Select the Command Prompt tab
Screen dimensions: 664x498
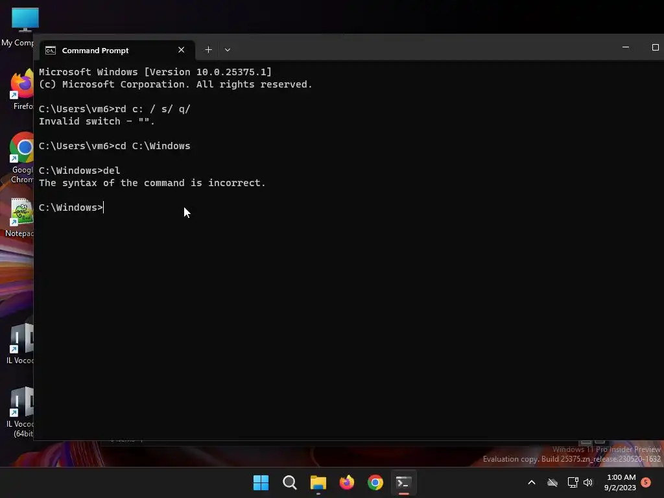coord(117,51)
